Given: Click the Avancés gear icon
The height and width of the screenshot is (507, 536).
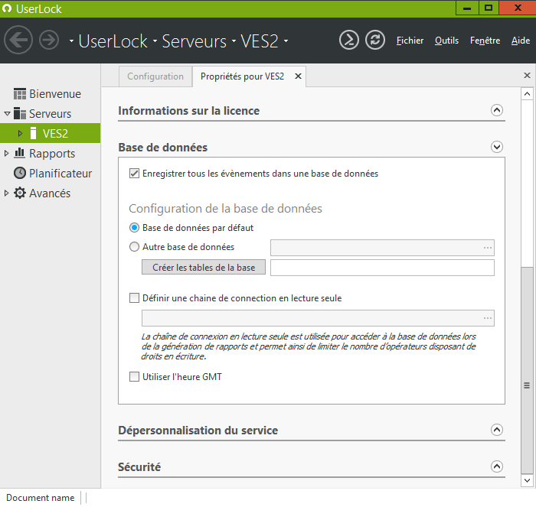Looking at the screenshot, I should pos(20,193).
